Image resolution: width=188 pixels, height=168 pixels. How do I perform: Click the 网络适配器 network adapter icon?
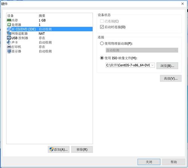(x=9, y=33)
